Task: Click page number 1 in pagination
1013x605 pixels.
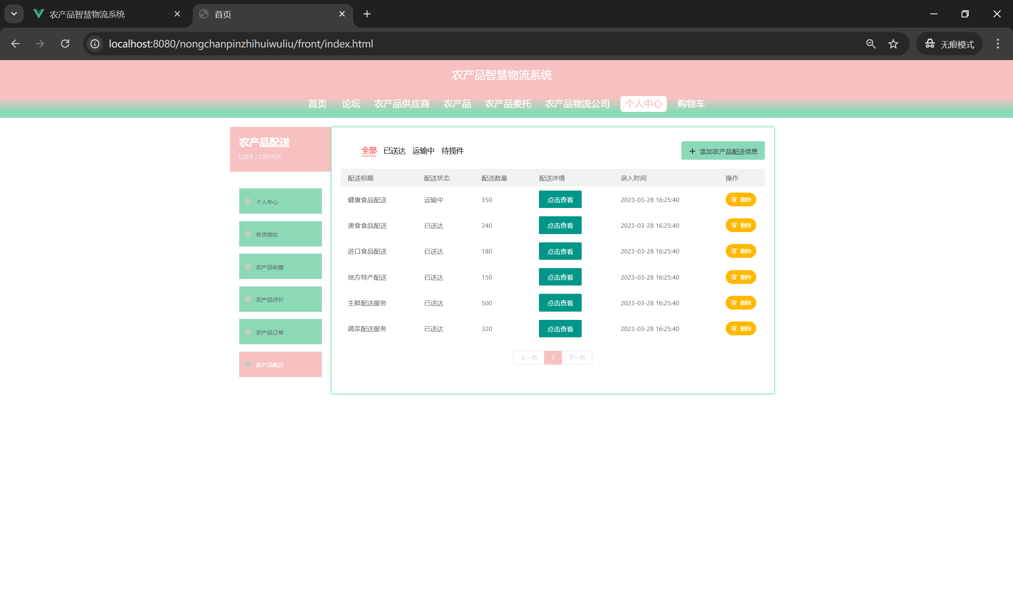Action: click(552, 357)
